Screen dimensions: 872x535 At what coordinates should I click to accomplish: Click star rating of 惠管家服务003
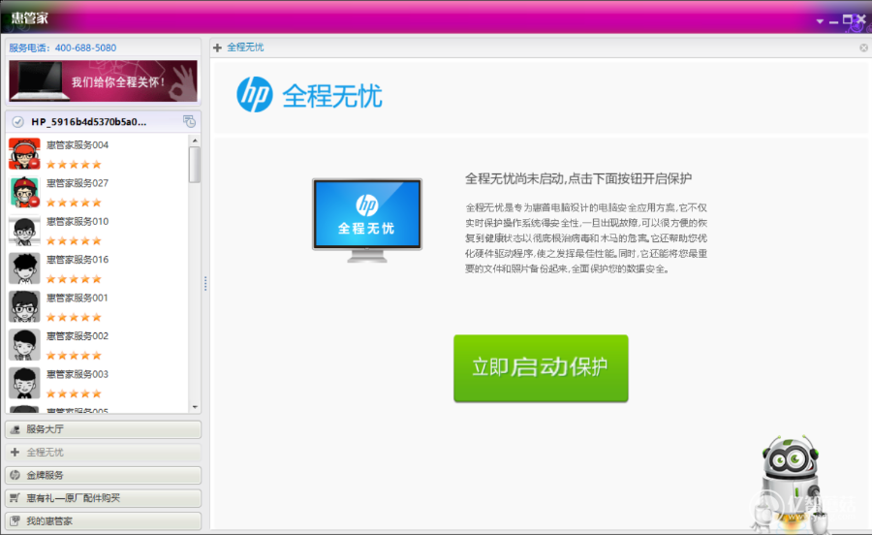click(74, 393)
